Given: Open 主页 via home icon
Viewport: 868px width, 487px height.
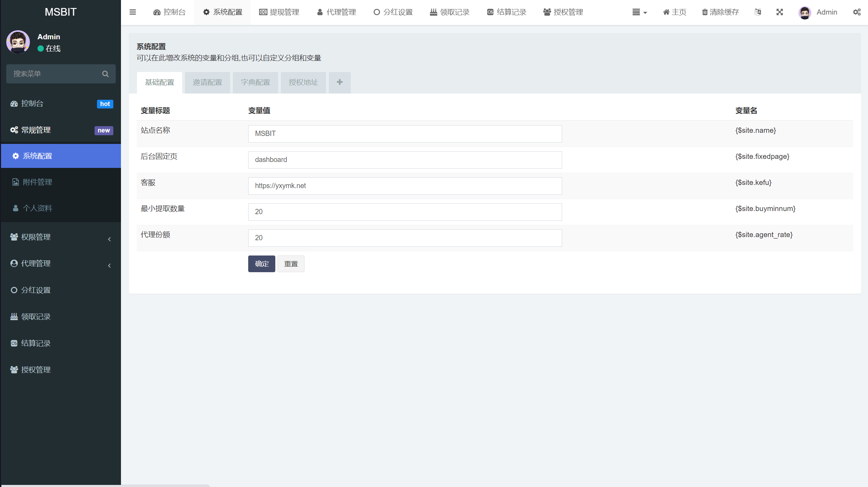Looking at the screenshot, I should 666,12.
